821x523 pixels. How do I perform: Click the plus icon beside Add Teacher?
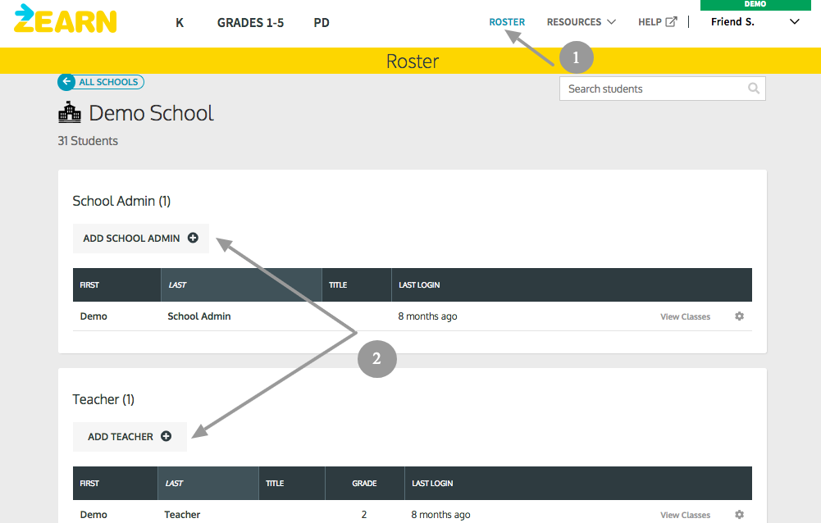click(166, 436)
